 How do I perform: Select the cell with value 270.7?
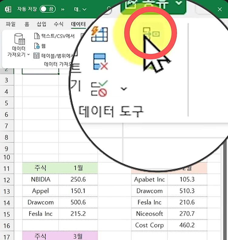[187, 214]
